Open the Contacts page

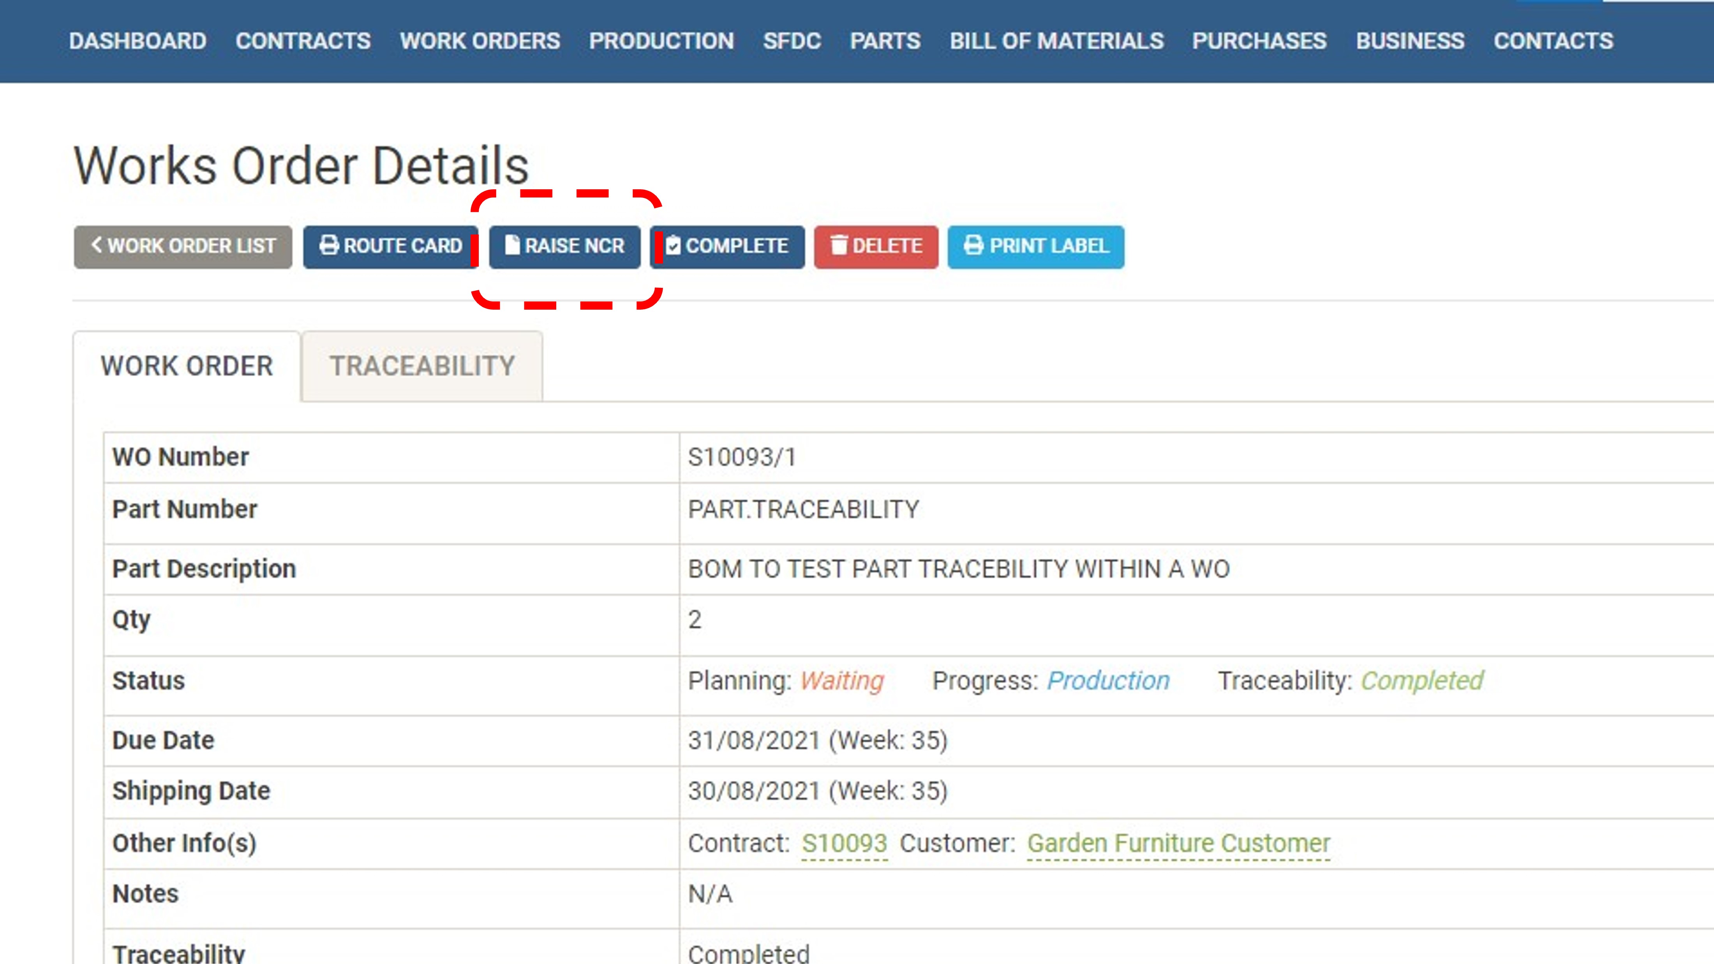coord(1553,41)
